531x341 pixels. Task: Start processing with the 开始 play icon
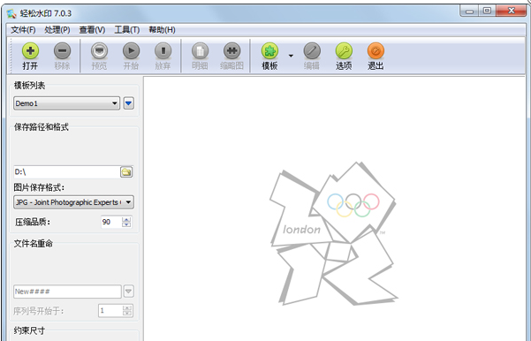pyautogui.click(x=131, y=51)
